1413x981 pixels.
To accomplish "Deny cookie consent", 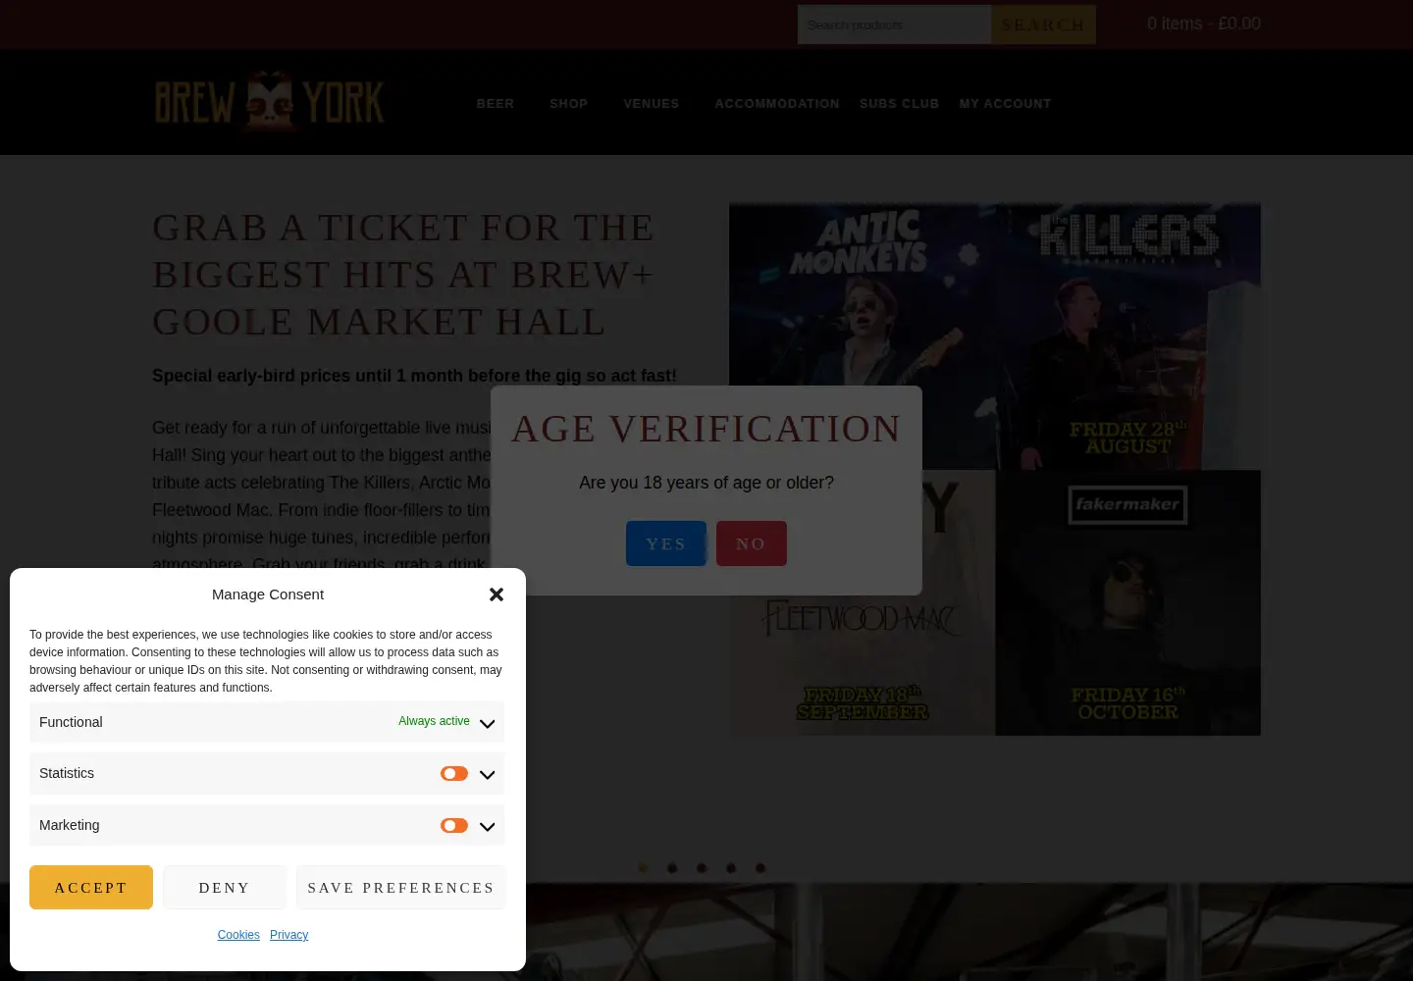I will click(x=225, y=887).
